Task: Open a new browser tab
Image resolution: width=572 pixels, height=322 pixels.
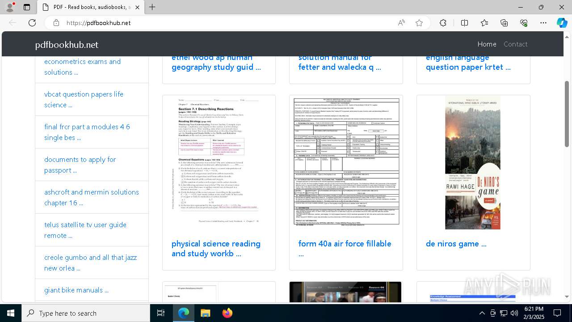Action: (x=152, y=7)
